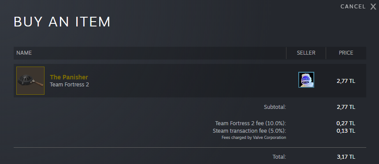Click the BUY AN ITEM heading
This screenshot has width=379, height=164.
pos(62,22)
